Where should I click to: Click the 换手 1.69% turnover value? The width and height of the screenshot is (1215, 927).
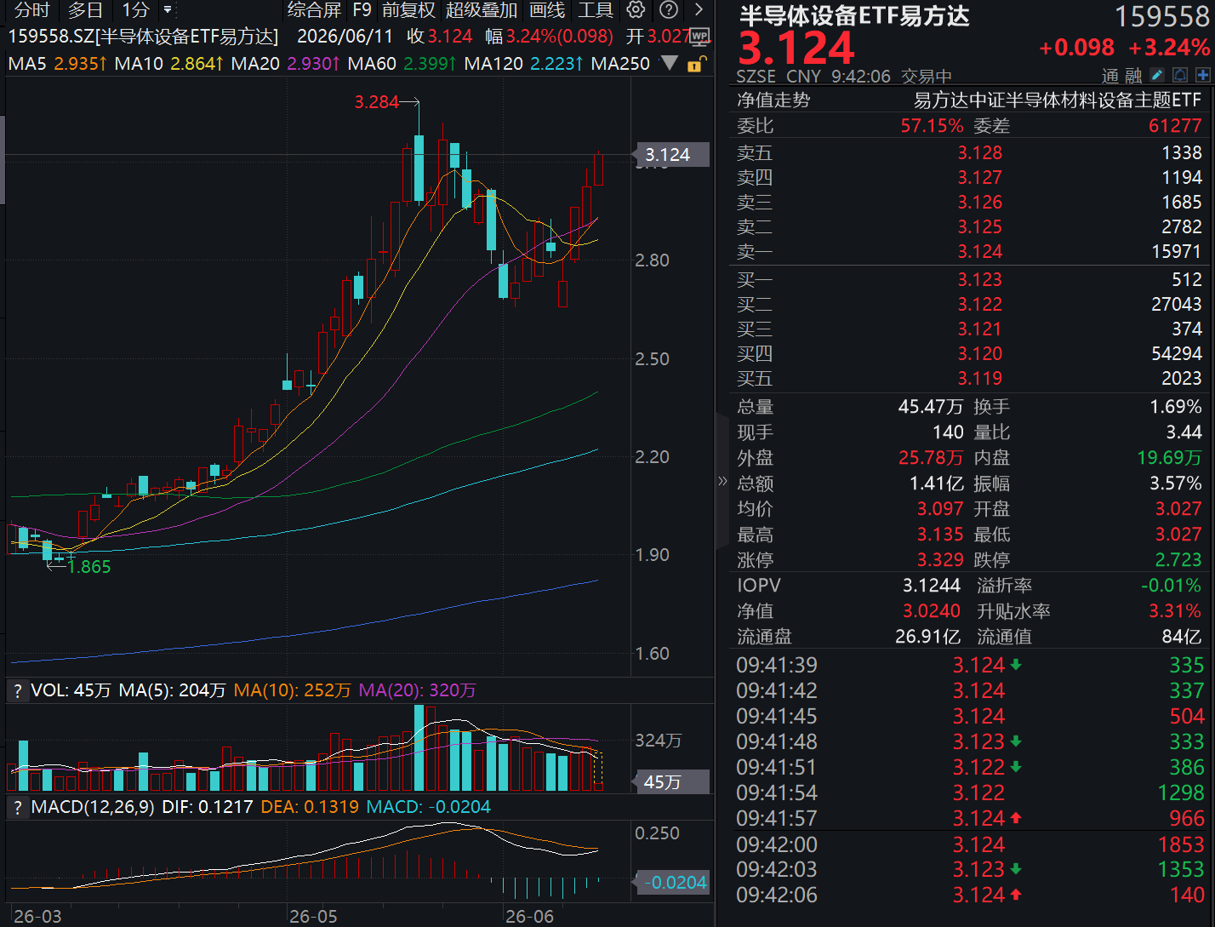1176,407
